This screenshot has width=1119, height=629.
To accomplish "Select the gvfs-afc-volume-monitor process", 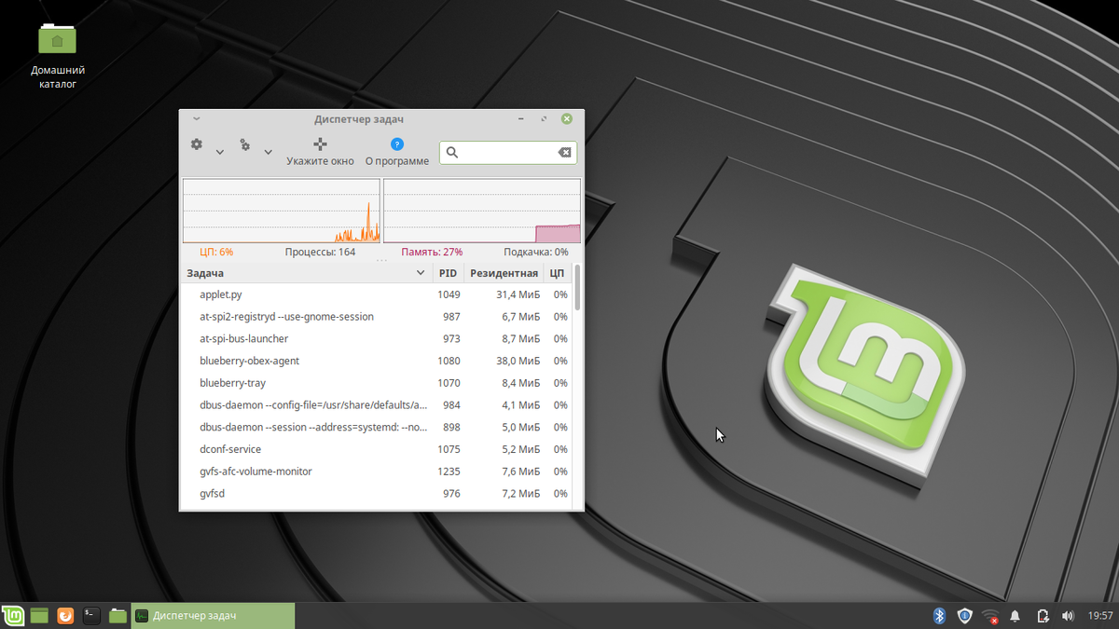I will [x=376, y=472].
